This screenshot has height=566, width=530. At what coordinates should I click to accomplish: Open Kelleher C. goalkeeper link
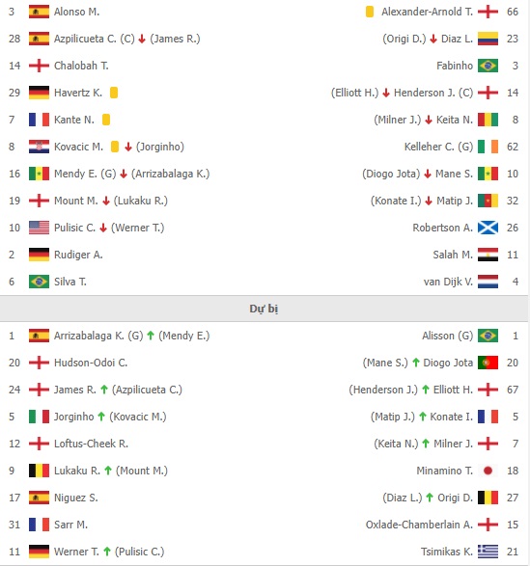pyautogui.click(x=438, y=147)
